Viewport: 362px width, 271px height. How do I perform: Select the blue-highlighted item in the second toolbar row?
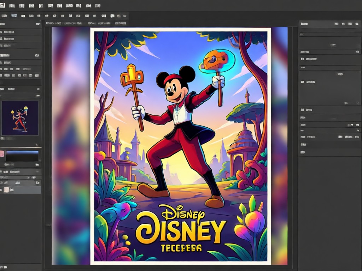pyautogui.click(x=14, y=16)
